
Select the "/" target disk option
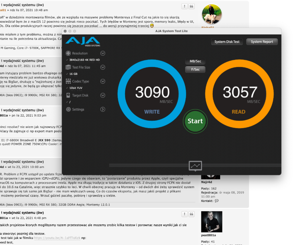pos(70,102)
